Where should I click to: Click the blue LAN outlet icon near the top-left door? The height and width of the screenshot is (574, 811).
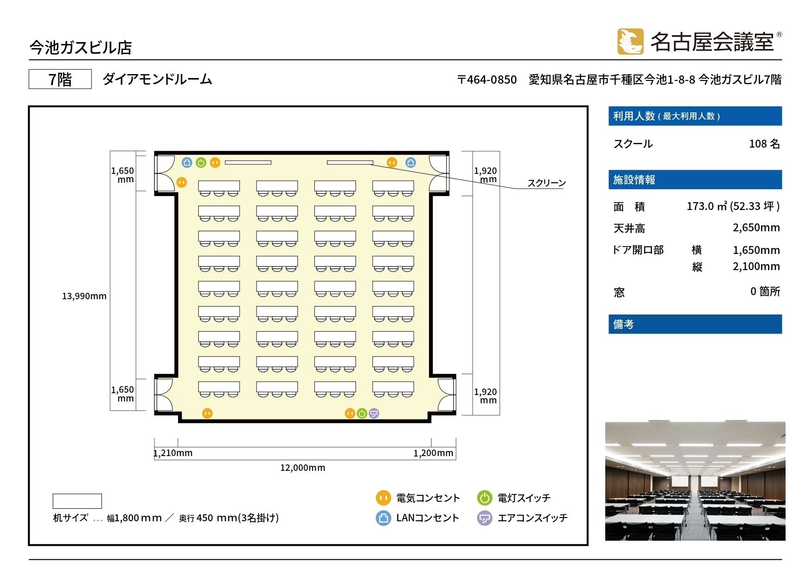point(186,162)
